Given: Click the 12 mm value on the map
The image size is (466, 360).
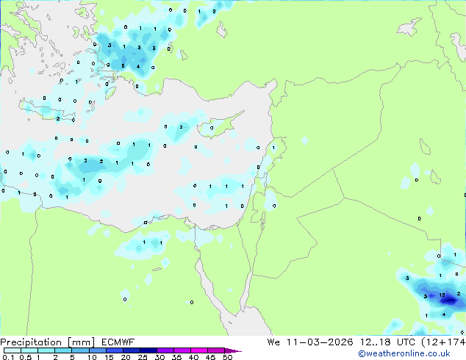Looking at the screenshot, I should 442,295.
